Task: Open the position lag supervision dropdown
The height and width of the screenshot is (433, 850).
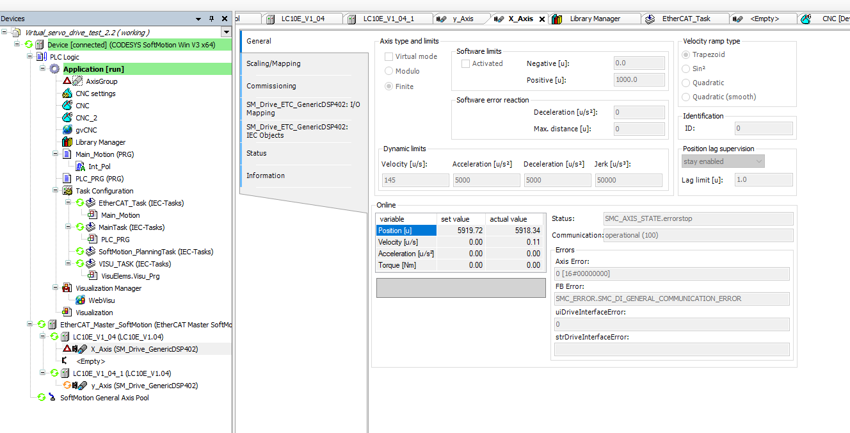Action: coord(723,161)
